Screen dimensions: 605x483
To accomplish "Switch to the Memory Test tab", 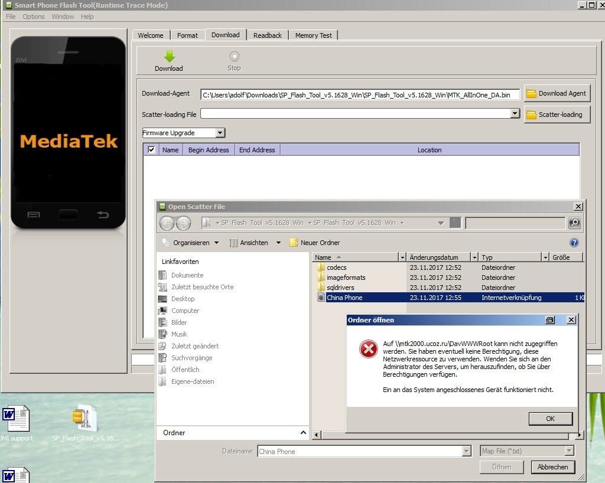I will (x=313, y=35).
